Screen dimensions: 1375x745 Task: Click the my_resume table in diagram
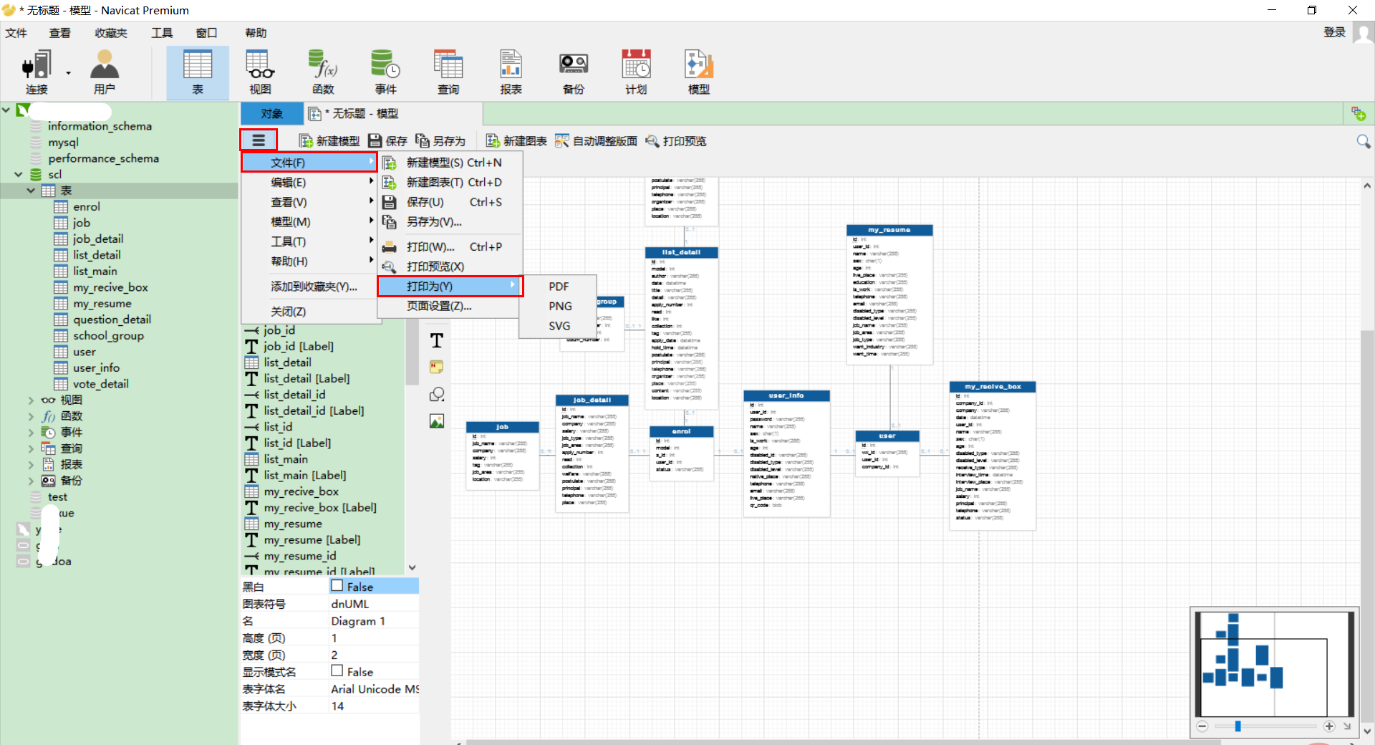point(889,294)
